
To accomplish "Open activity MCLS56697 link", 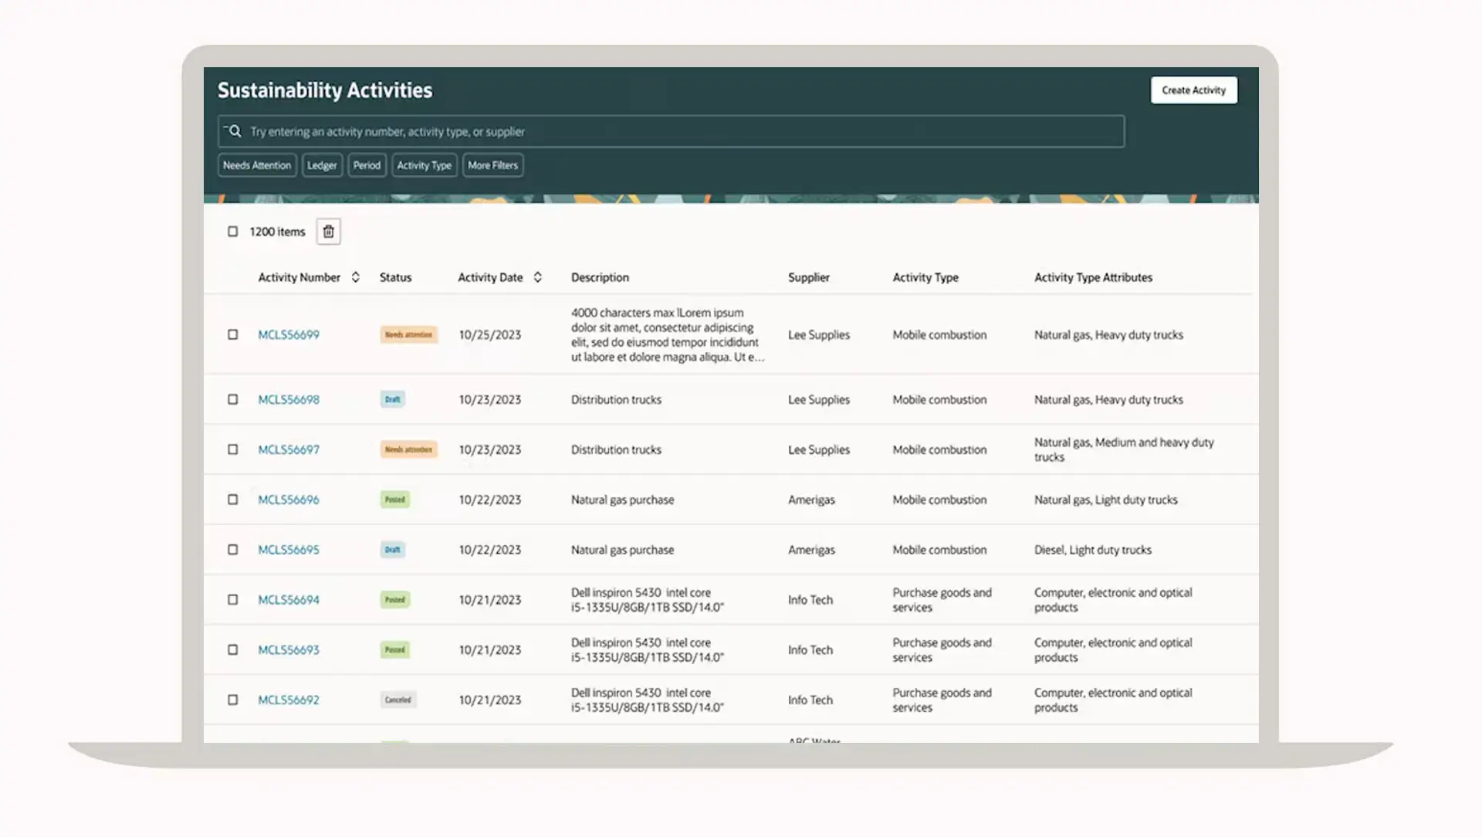I will click(x=288, y=450).
